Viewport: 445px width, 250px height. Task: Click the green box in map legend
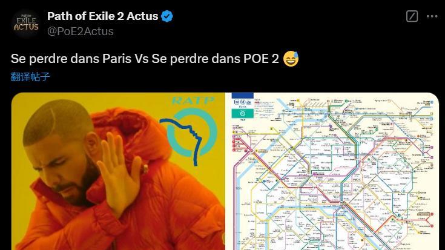(243, 114)
